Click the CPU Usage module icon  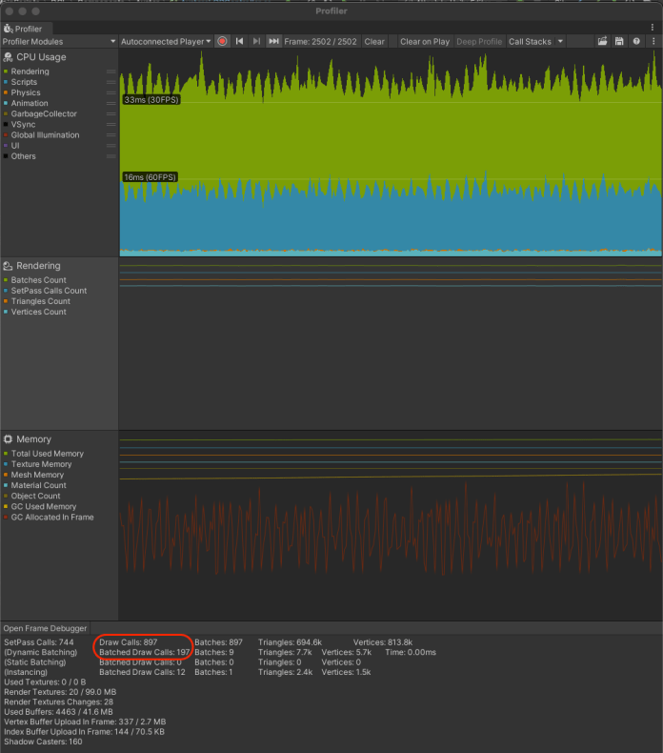click(9, 58)
